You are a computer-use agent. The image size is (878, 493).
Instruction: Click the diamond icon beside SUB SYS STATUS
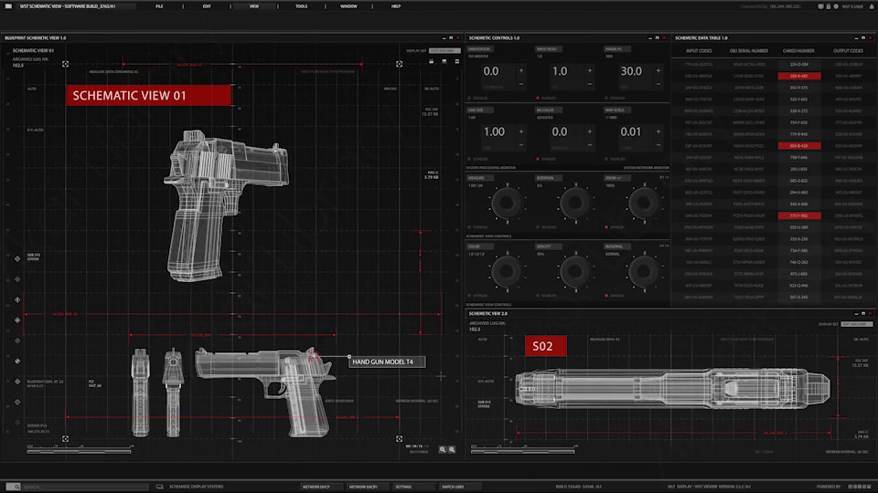click(17, 258)
